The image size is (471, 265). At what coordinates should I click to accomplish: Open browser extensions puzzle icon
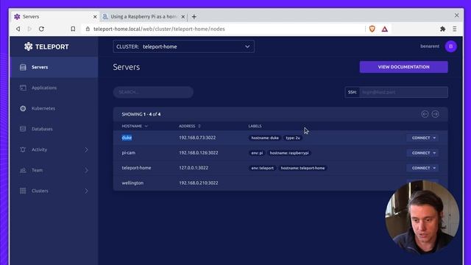[x=442, y=29]
